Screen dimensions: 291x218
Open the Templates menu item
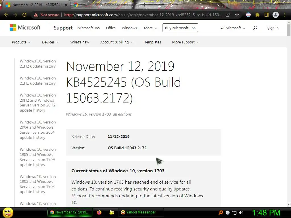(x=153, y=42)
